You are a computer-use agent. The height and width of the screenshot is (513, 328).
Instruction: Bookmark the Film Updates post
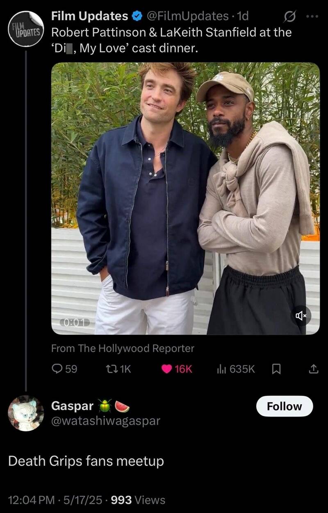pos(276,369)
